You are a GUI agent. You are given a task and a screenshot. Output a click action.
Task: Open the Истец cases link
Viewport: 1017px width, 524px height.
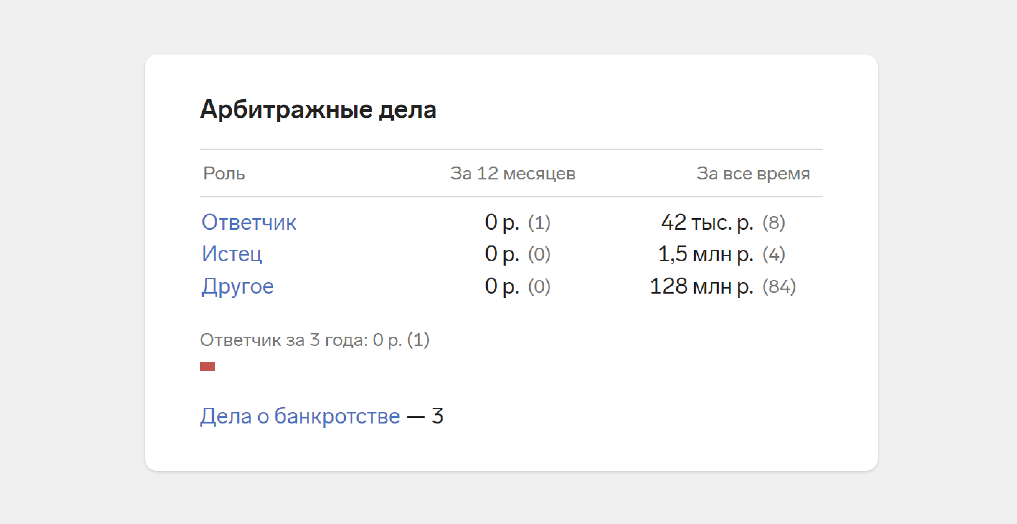(232, 254)
